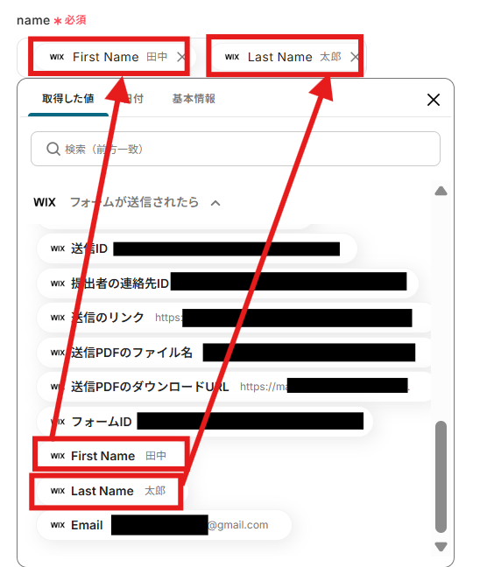Select First Name 田中 in value list
The height and width of the screenshot is (567, 487).
pos(110,456)
